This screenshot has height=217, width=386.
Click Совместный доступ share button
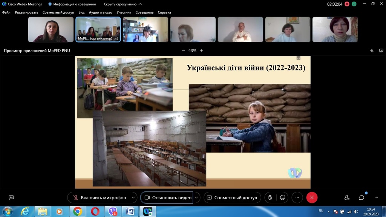[x=232, y=197]
